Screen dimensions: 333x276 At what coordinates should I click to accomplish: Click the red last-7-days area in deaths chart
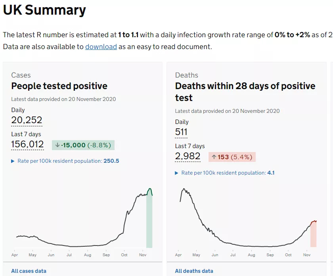[314, 234]
